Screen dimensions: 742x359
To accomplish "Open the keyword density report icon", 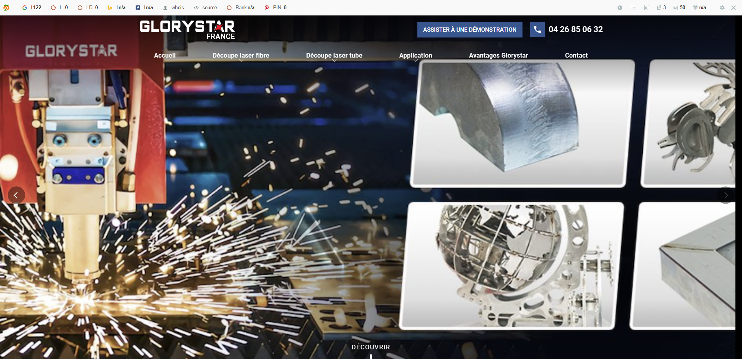I will click(x=646, y=8).
